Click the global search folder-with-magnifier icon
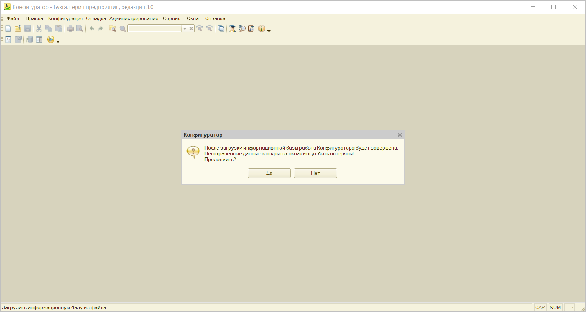 [113, 29]
